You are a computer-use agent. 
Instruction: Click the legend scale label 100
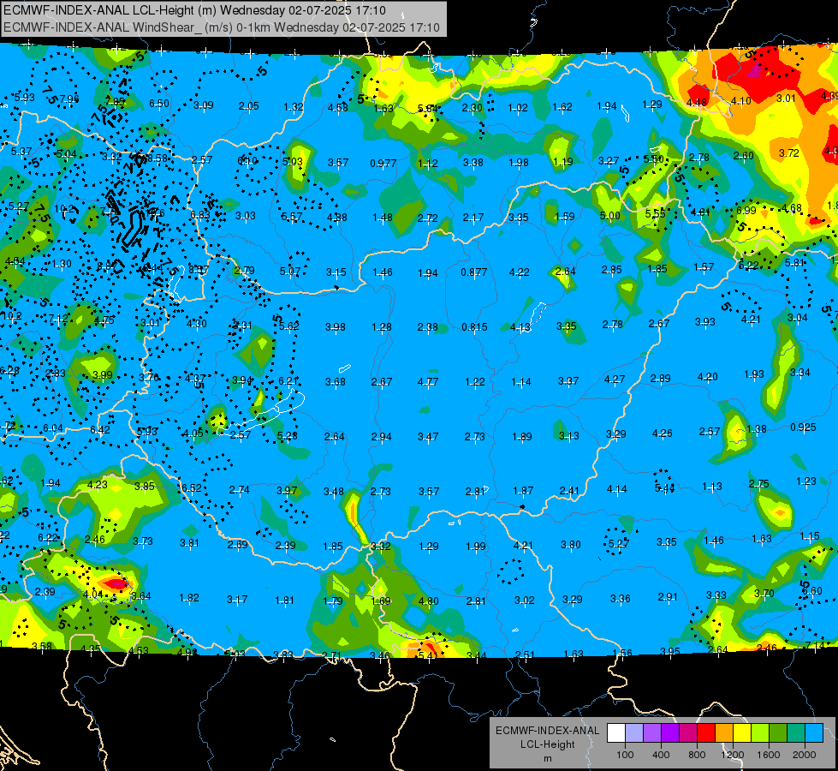tap(625, 755)
